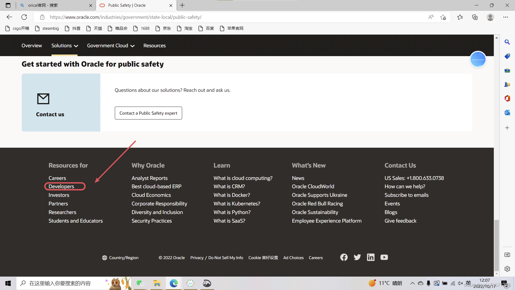
Task: Open the read aloud icon in address bar
Action: (431, 17)
